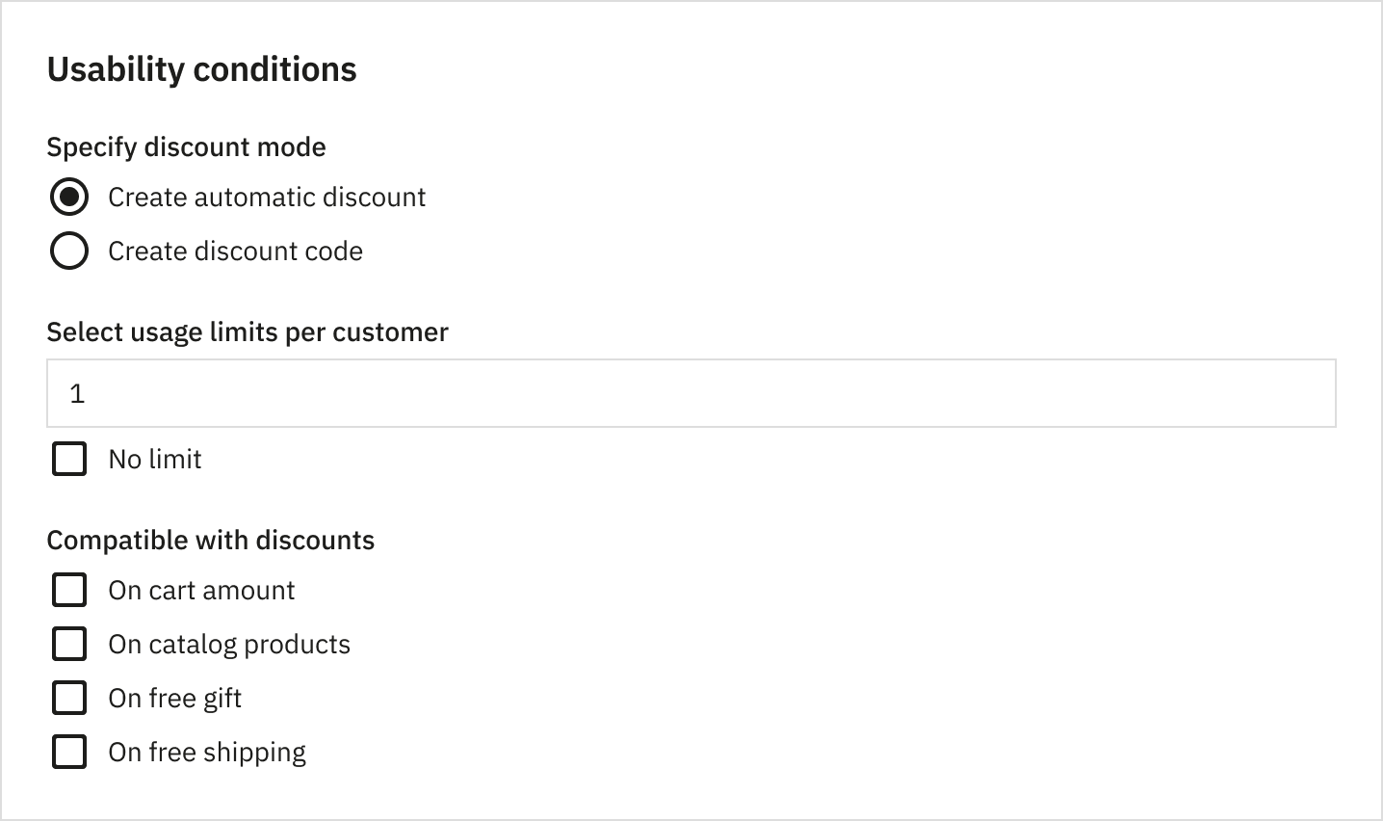
Task: Check the On cart amount option
Action: pos(68,590)
